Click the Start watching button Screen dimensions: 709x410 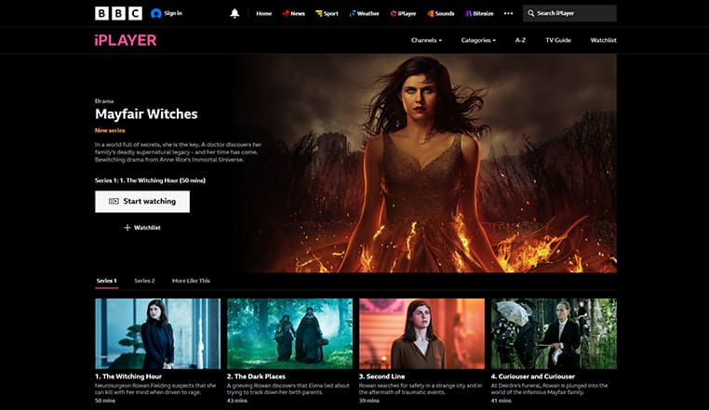(x=142, y=202)
